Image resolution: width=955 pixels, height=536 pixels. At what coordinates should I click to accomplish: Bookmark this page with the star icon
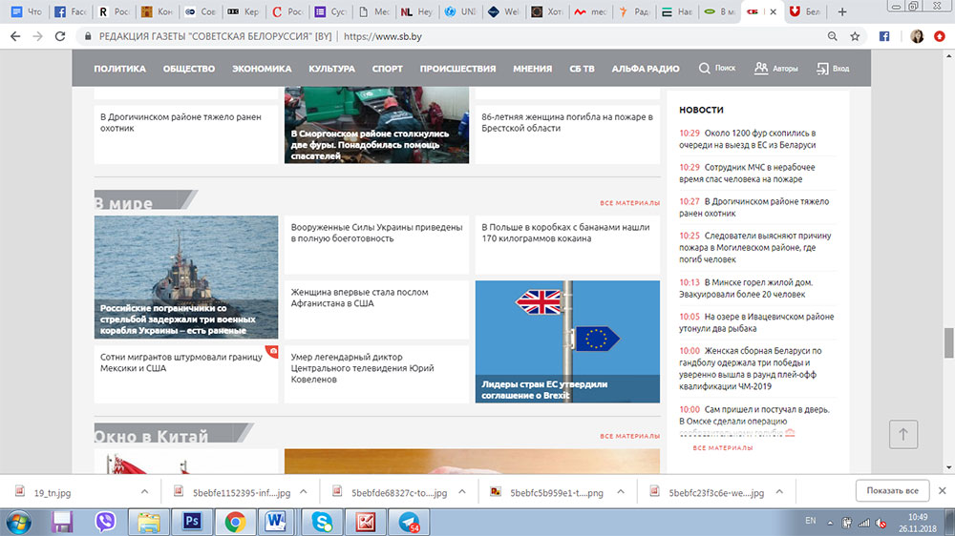(x=855, y=36)
